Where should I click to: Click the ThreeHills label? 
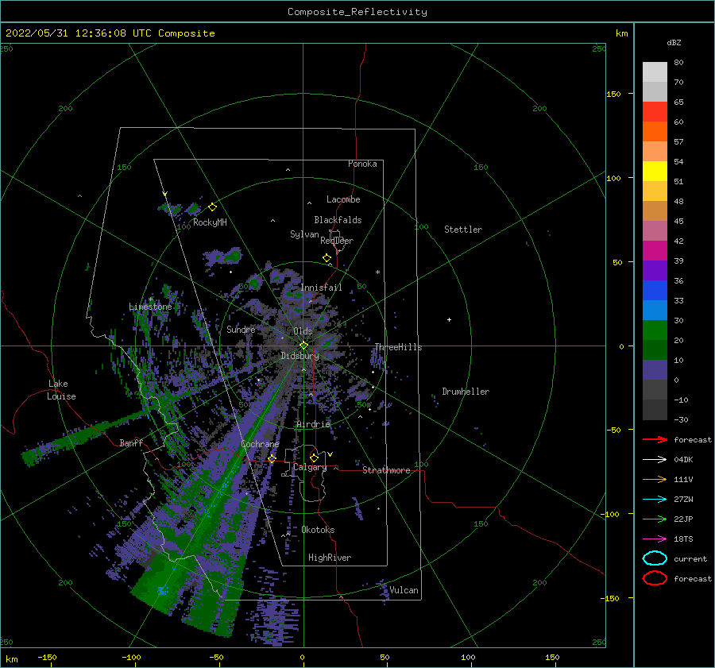tap(398, 347)
